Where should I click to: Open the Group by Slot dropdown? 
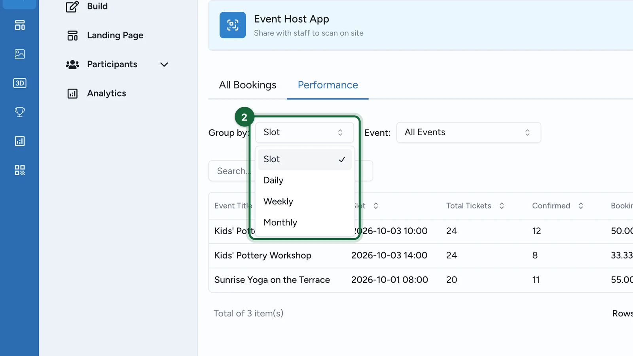(x=304, y=133)
